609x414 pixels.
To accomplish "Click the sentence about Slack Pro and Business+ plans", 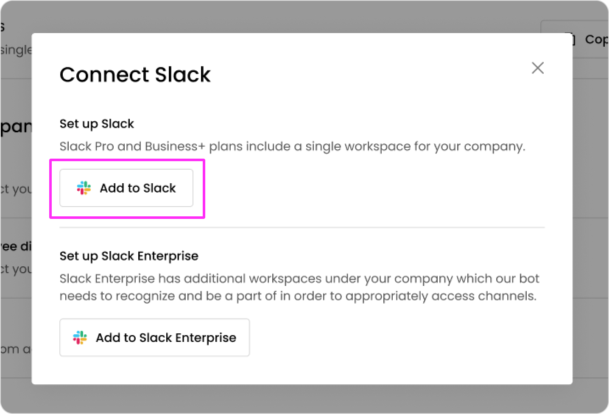I will (x=292, y=146).
